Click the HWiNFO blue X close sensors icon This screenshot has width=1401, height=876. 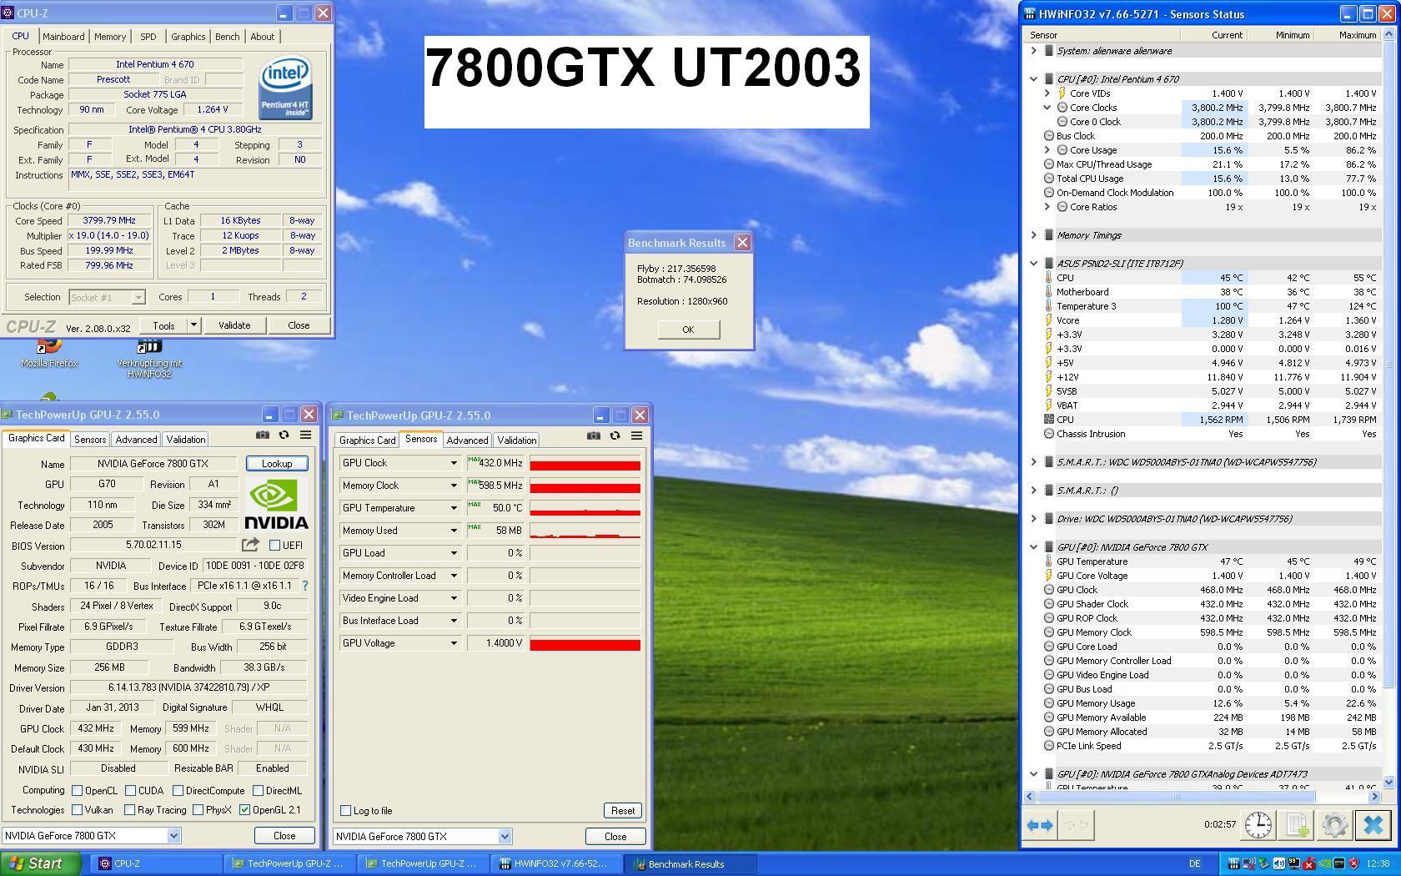1373,825
